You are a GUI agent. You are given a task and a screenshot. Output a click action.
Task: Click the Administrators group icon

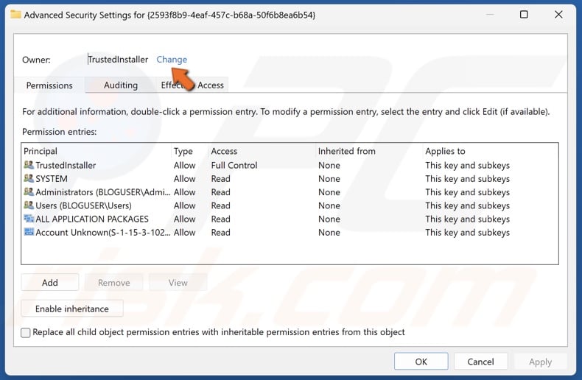click(x=29, y=192)
